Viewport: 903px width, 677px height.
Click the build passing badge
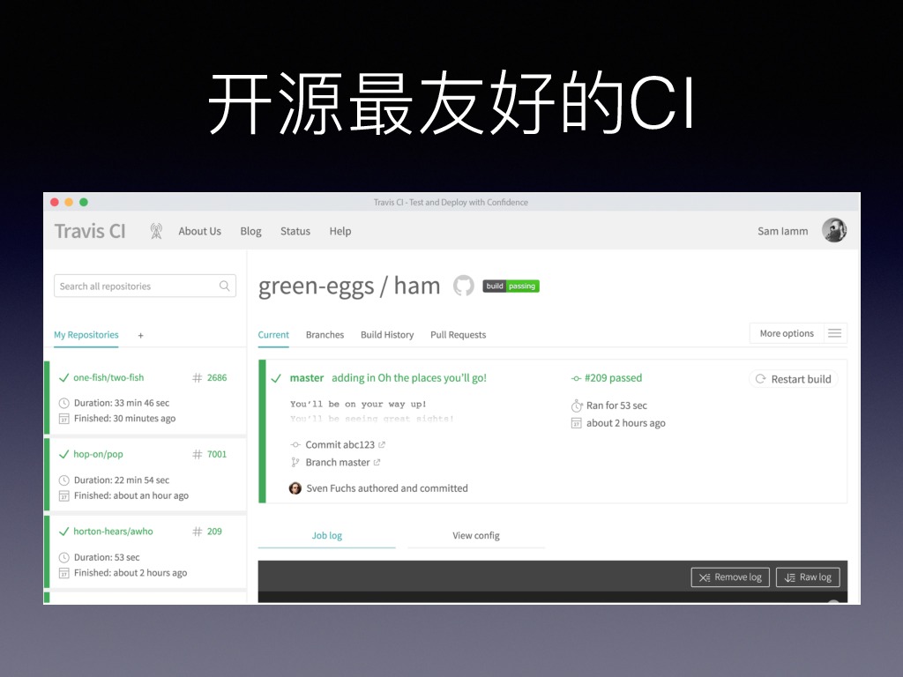[x=511, y=286]
